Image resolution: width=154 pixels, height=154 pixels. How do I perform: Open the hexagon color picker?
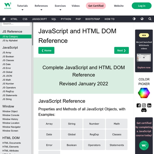tap(144, 93)
